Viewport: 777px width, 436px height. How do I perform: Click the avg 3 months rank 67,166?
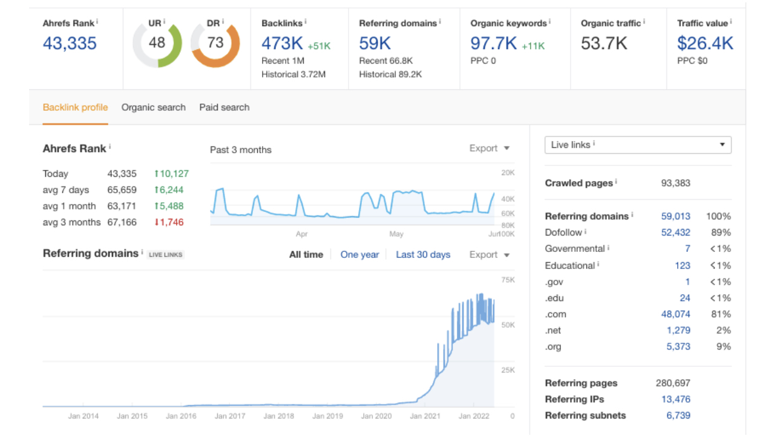122,223
